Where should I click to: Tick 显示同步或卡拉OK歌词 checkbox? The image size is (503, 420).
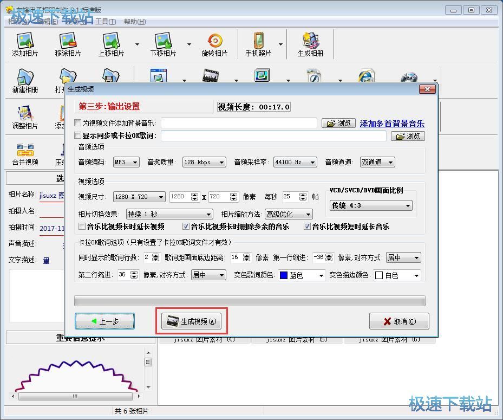(77, 135)
